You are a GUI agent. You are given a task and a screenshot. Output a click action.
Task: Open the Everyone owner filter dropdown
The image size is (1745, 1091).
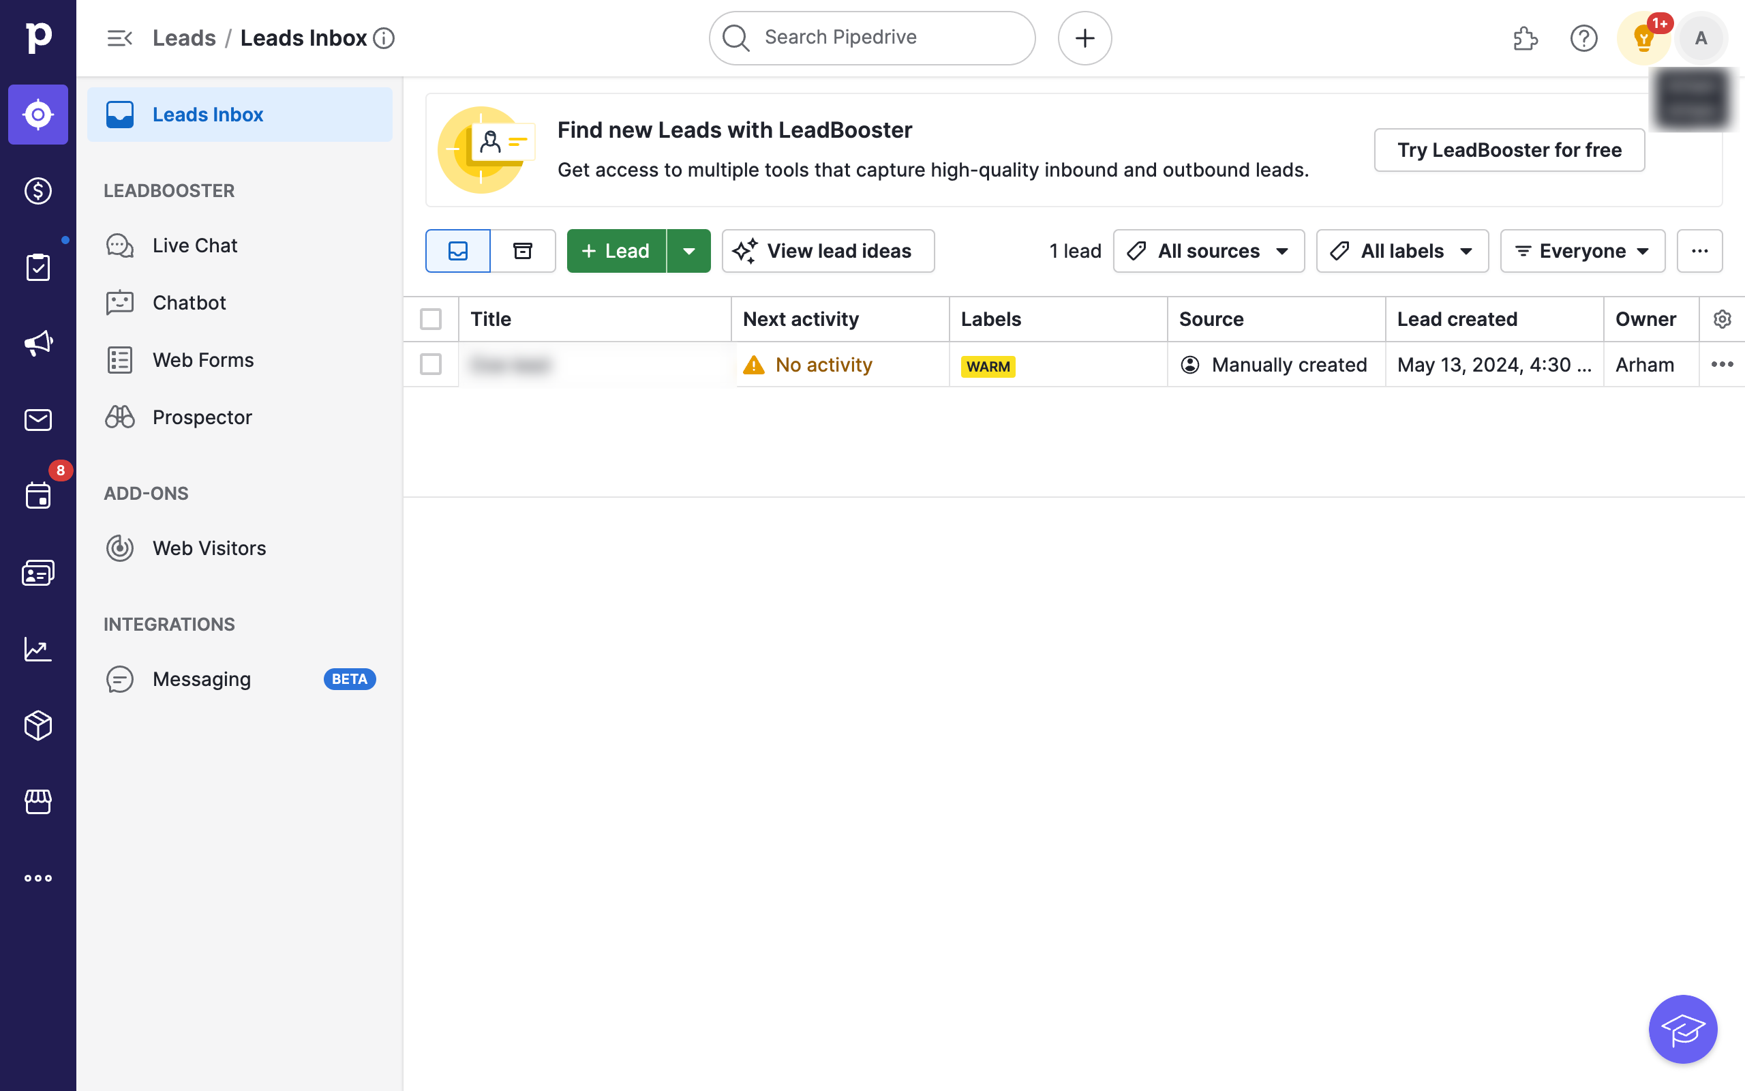1582,251
